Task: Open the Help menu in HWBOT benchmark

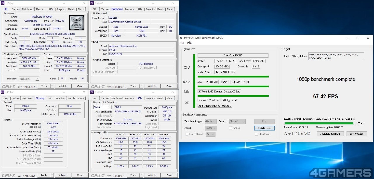Action: [188, 43]
